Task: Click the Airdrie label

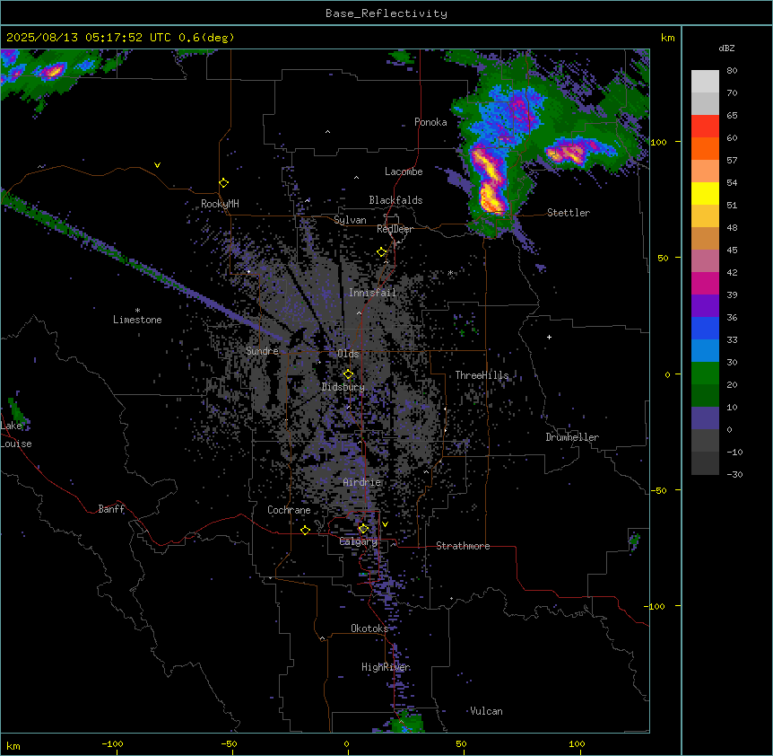Action: tap(362, 482)
